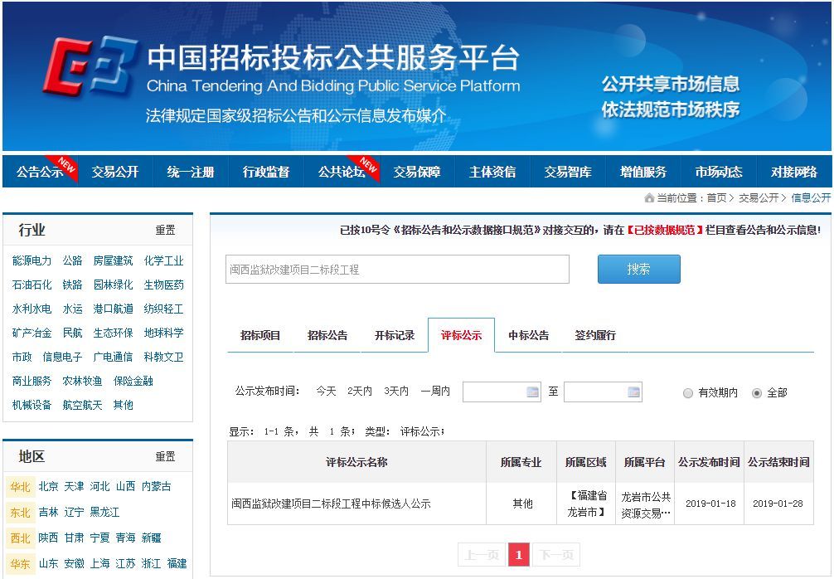Select the 石油石化 industry filter
Image resolution: width=834 pixels, height=579 pixels.
pos(32,285)
